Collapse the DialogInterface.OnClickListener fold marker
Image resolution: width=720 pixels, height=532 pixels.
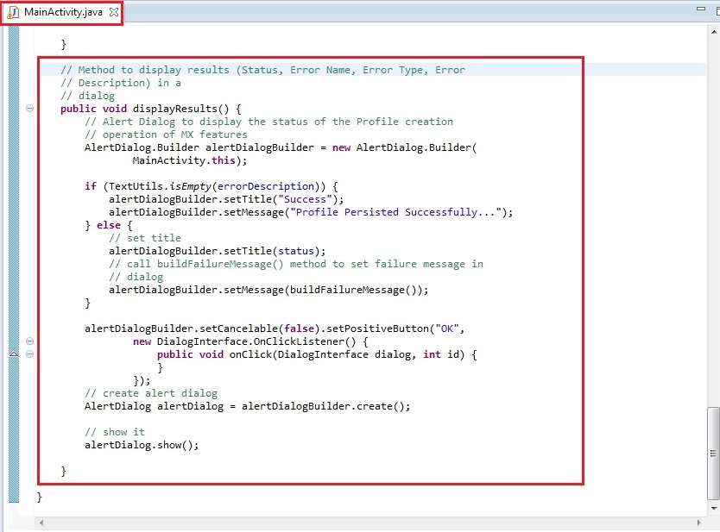tap(30, 341)
